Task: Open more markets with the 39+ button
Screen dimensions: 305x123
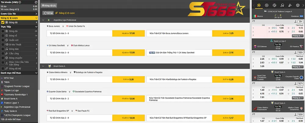Action: (301, 22)
